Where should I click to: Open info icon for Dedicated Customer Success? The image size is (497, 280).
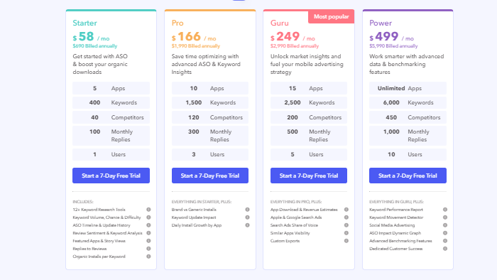445,249
